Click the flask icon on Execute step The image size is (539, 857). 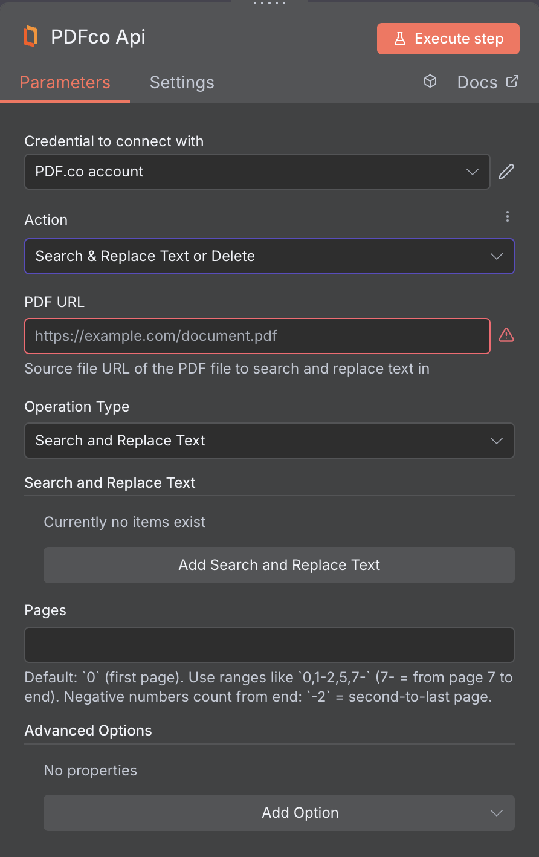click(x=399, y=38)
